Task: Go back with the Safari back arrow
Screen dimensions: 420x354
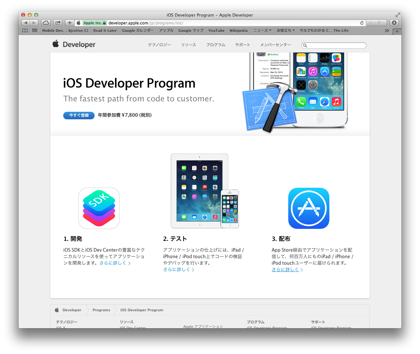Action: (26, 23)
